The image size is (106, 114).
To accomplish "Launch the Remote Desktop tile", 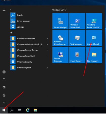I will 60,55.
